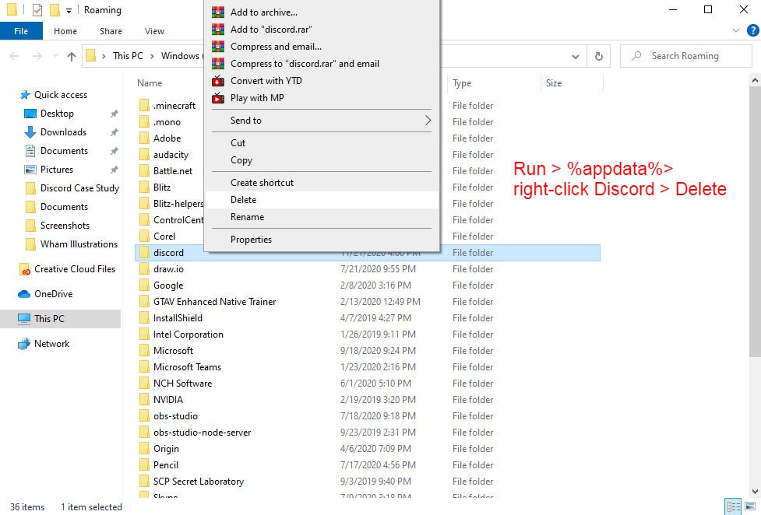The width and height of the screenshot is (761, 515).
Task: Click the refresh button next to address bar
Action: pyautogui.click(x=599, y=56)
